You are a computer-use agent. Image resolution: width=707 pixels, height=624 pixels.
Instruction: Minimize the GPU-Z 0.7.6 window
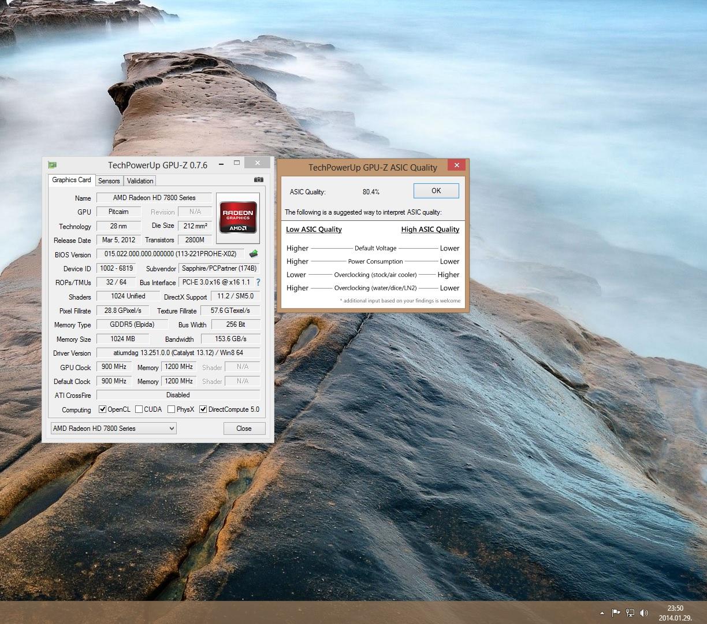pos(221,165)
